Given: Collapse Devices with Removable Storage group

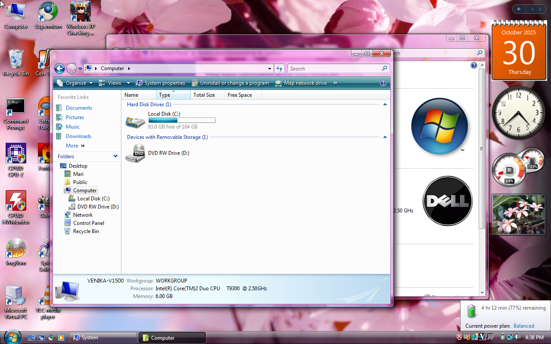Looking at the screenshot, I should point(385,137).
